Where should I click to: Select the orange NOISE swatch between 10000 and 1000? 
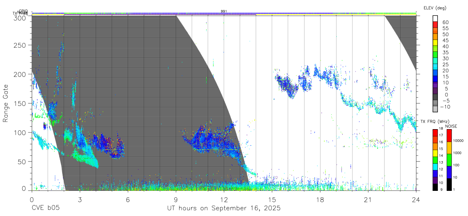coord(450,147)
